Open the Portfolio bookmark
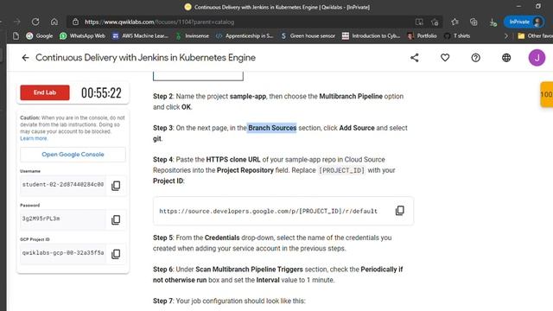This screenshot has width=553, height=311. click(422, 35)
